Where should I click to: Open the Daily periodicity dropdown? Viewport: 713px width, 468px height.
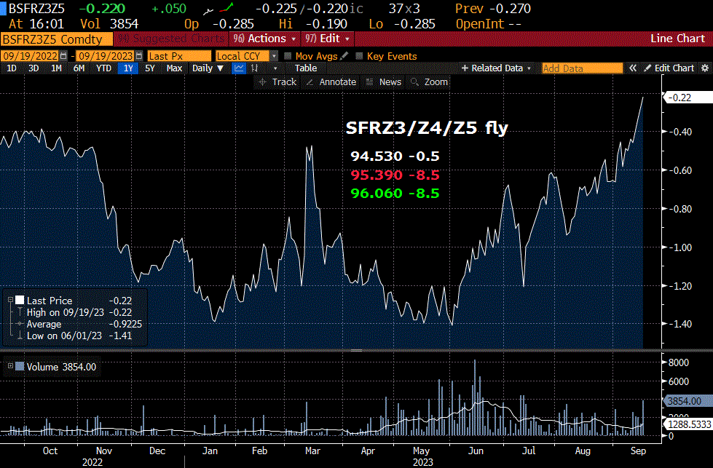[x=208, y=68]
